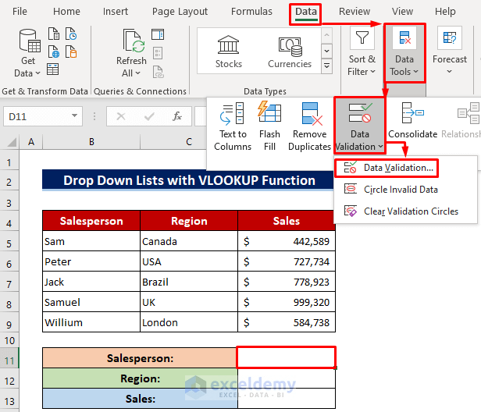Click the Sales header cell
This screenshot has width=481, height=412.
pyautogui.click(x=287, y=221)
